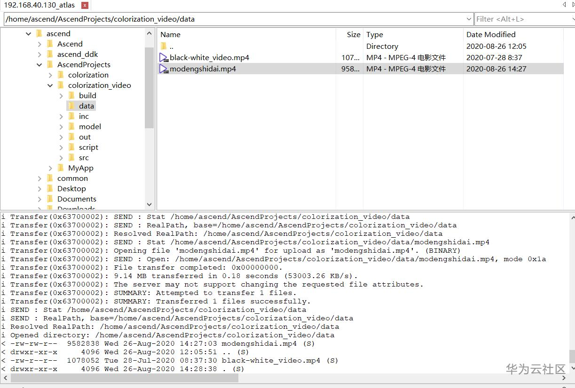Viewport: 575px width, 388px height.
Task: Click the parent directory '..' folder icon
Action: [x=164, y=46]
